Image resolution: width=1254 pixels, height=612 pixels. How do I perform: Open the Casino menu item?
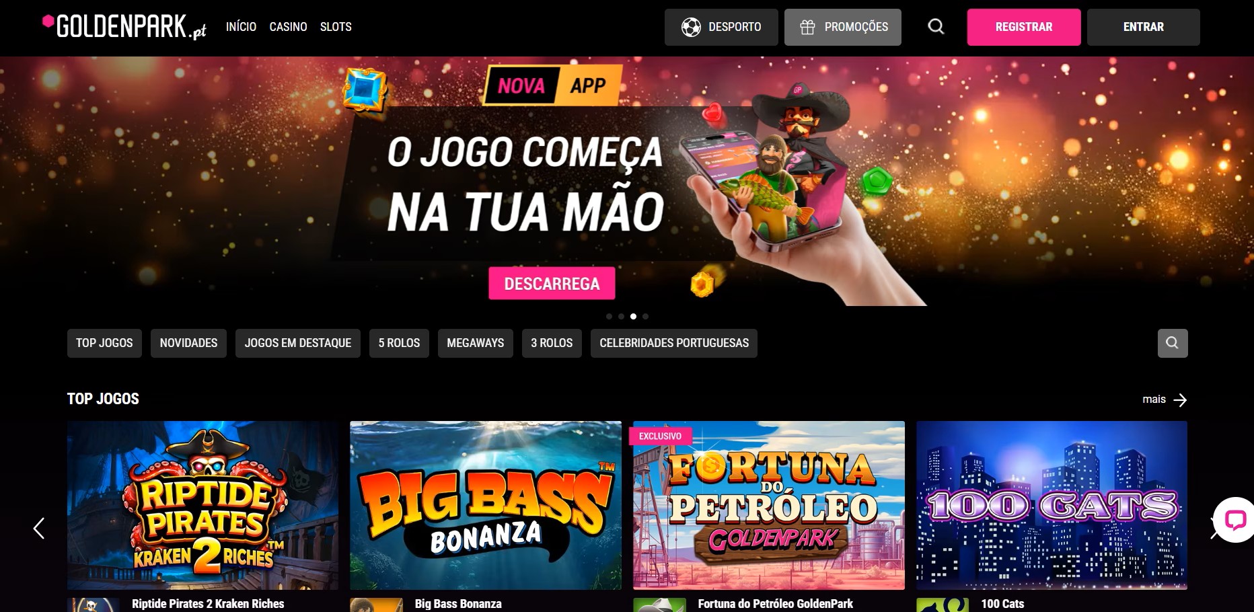pos(288,27)
